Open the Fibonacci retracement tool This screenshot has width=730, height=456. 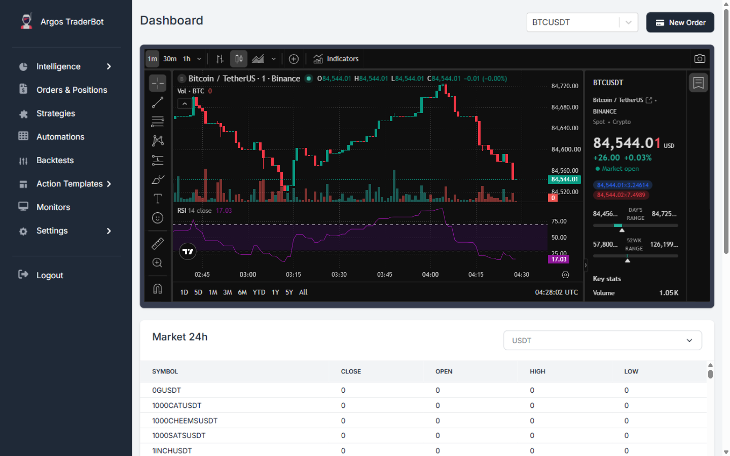tap(158, 122)
